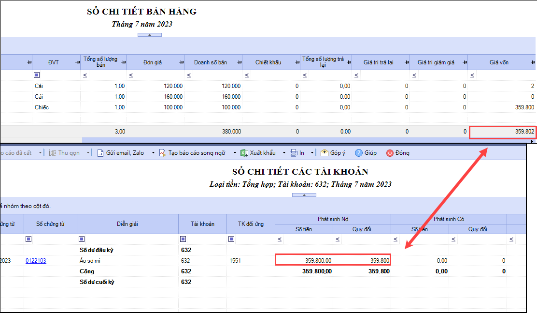
Task: Click the Tạo báo cáo song ngữ icon
Action: click(163, 153)
